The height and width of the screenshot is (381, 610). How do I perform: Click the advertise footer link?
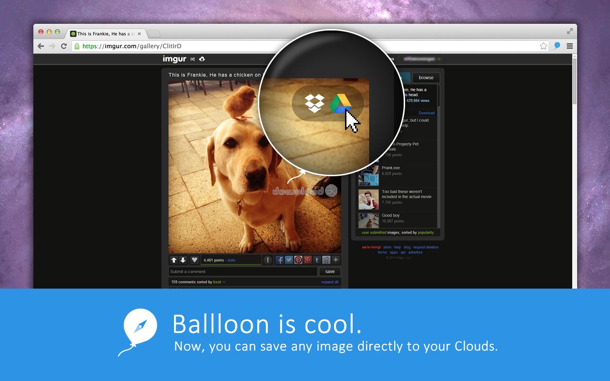click(415, 252)
